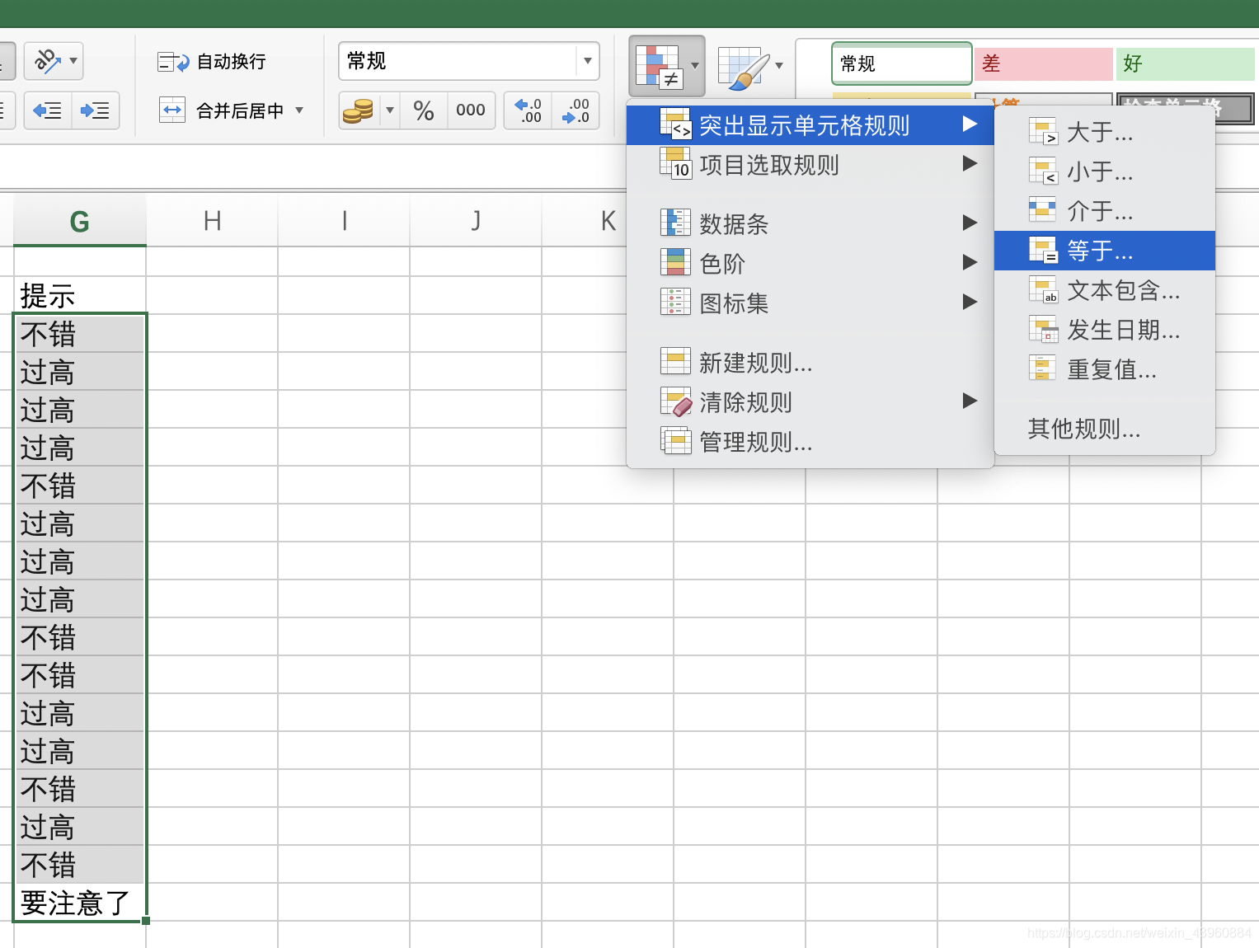Select column G header
The height and width of the screenshot is (948, 1259).
(80, 220)
